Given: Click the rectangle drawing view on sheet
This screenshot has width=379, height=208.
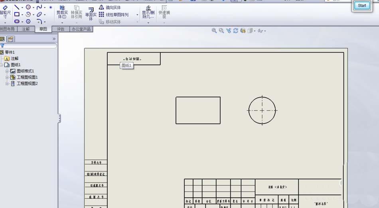Looking at the screenshot, I should click(198, 110).
